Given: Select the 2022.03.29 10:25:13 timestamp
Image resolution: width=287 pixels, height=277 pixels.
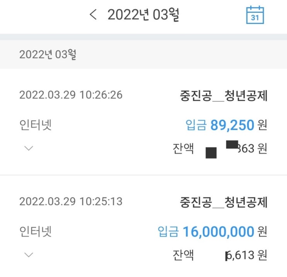Looking at the screenshot, I should pos(71,202).
